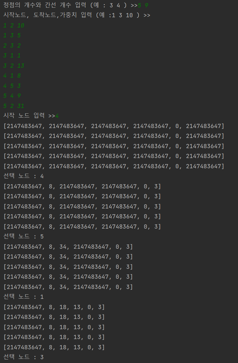Click the green '5 9' input value
The image size is (238, 363).
(143, 5)
